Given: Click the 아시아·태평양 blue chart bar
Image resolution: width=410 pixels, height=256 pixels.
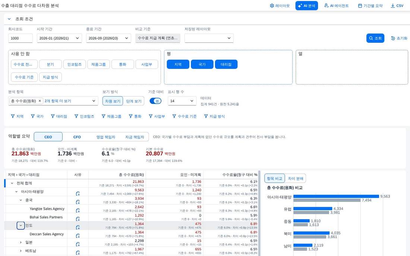Looking at the screenshot, I should [336, 196].
